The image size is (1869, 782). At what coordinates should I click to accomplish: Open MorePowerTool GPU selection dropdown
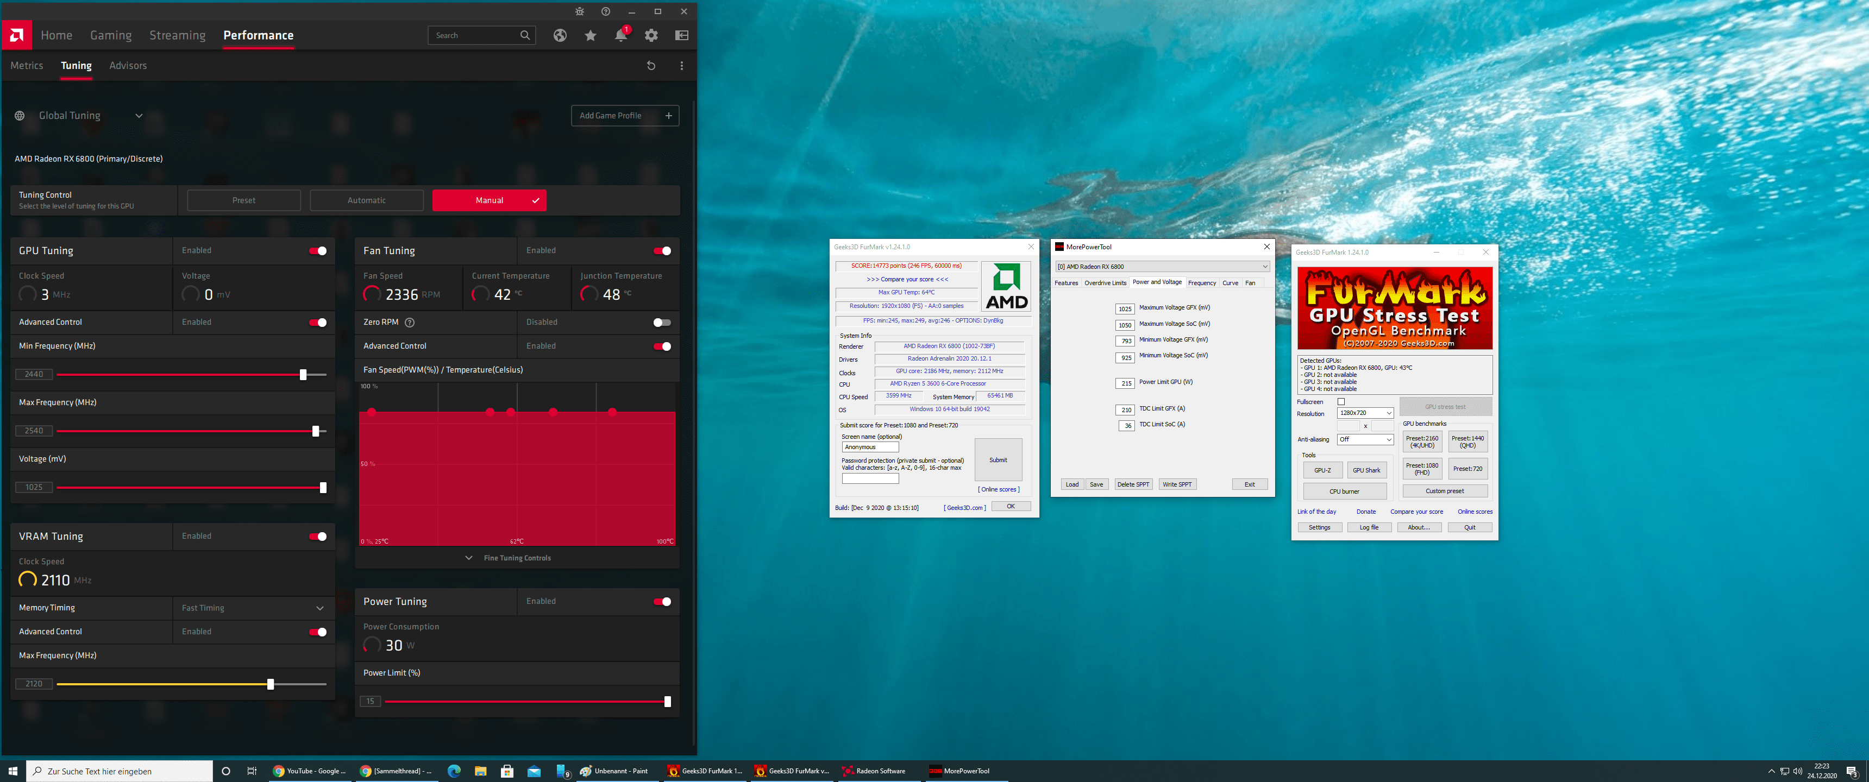(x=1162, y=266)
